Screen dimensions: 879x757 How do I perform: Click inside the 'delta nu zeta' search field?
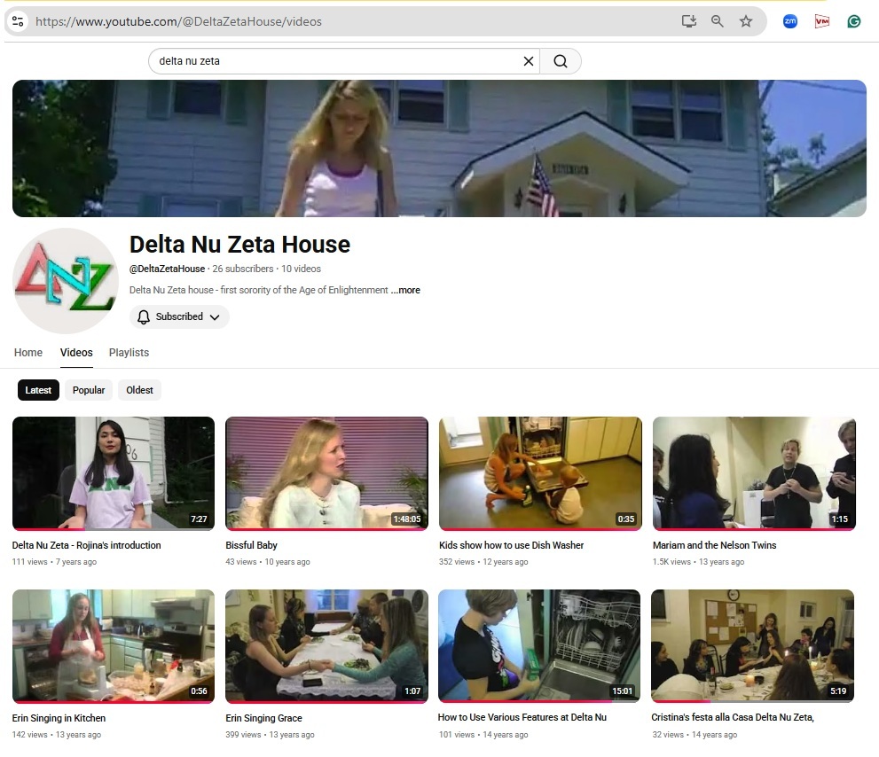click(x=337, y=61)
